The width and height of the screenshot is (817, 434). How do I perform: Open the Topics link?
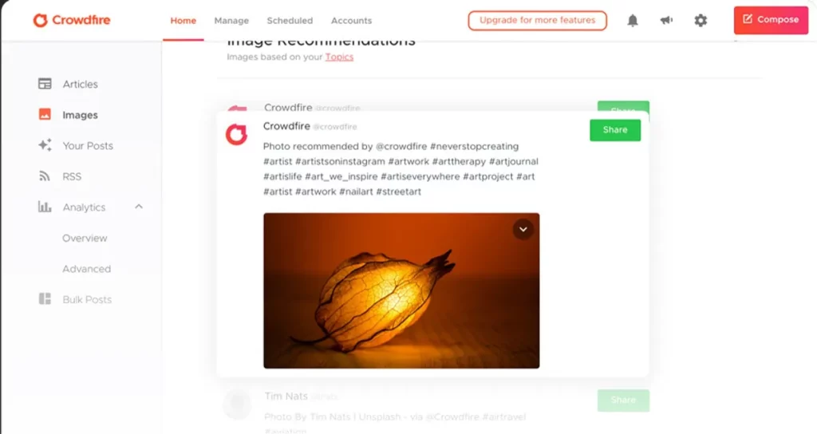point(339,57)
